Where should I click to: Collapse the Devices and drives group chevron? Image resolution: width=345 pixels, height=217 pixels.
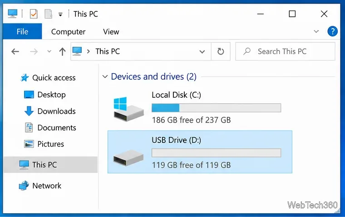[105, 77]
